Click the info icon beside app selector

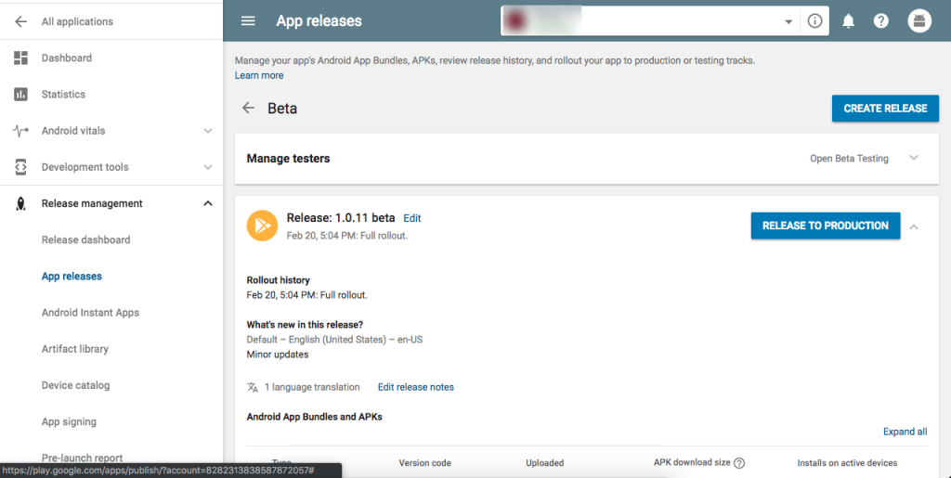815,21
